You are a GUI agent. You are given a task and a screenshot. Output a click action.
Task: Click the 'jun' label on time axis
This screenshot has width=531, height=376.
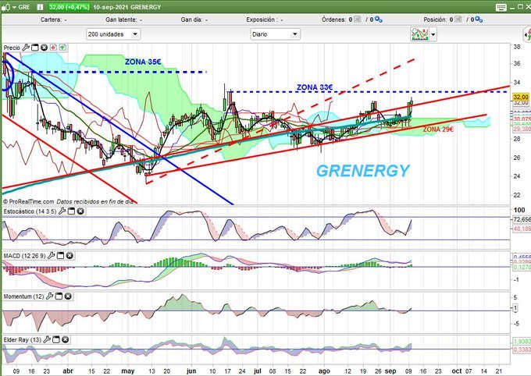pos(191,371)
